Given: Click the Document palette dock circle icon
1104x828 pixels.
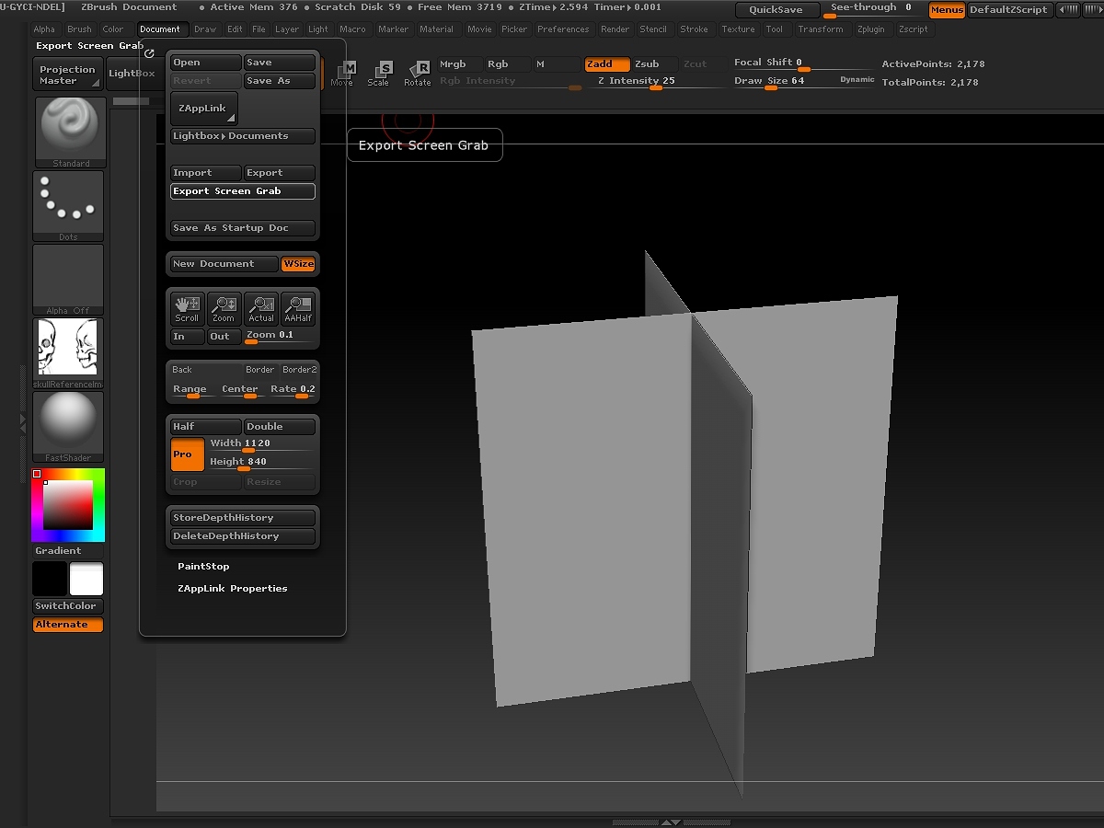Looking at the screenshot, I should click(150, 53).
